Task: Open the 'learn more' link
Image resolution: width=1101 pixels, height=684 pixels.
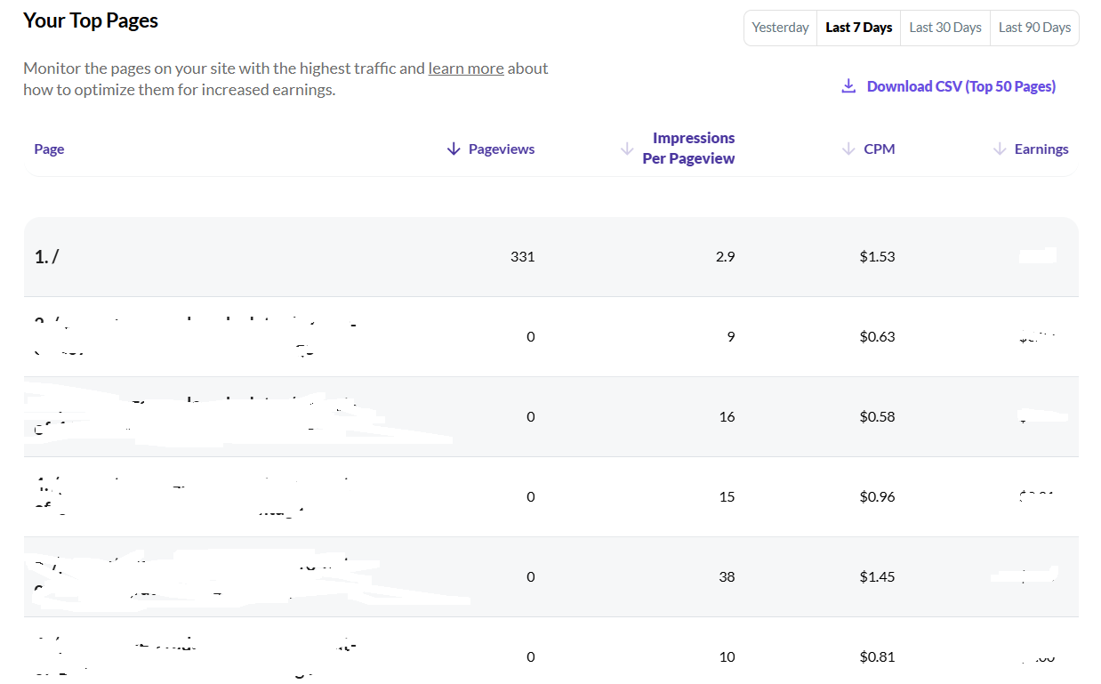Action: (x=466, y=68)
